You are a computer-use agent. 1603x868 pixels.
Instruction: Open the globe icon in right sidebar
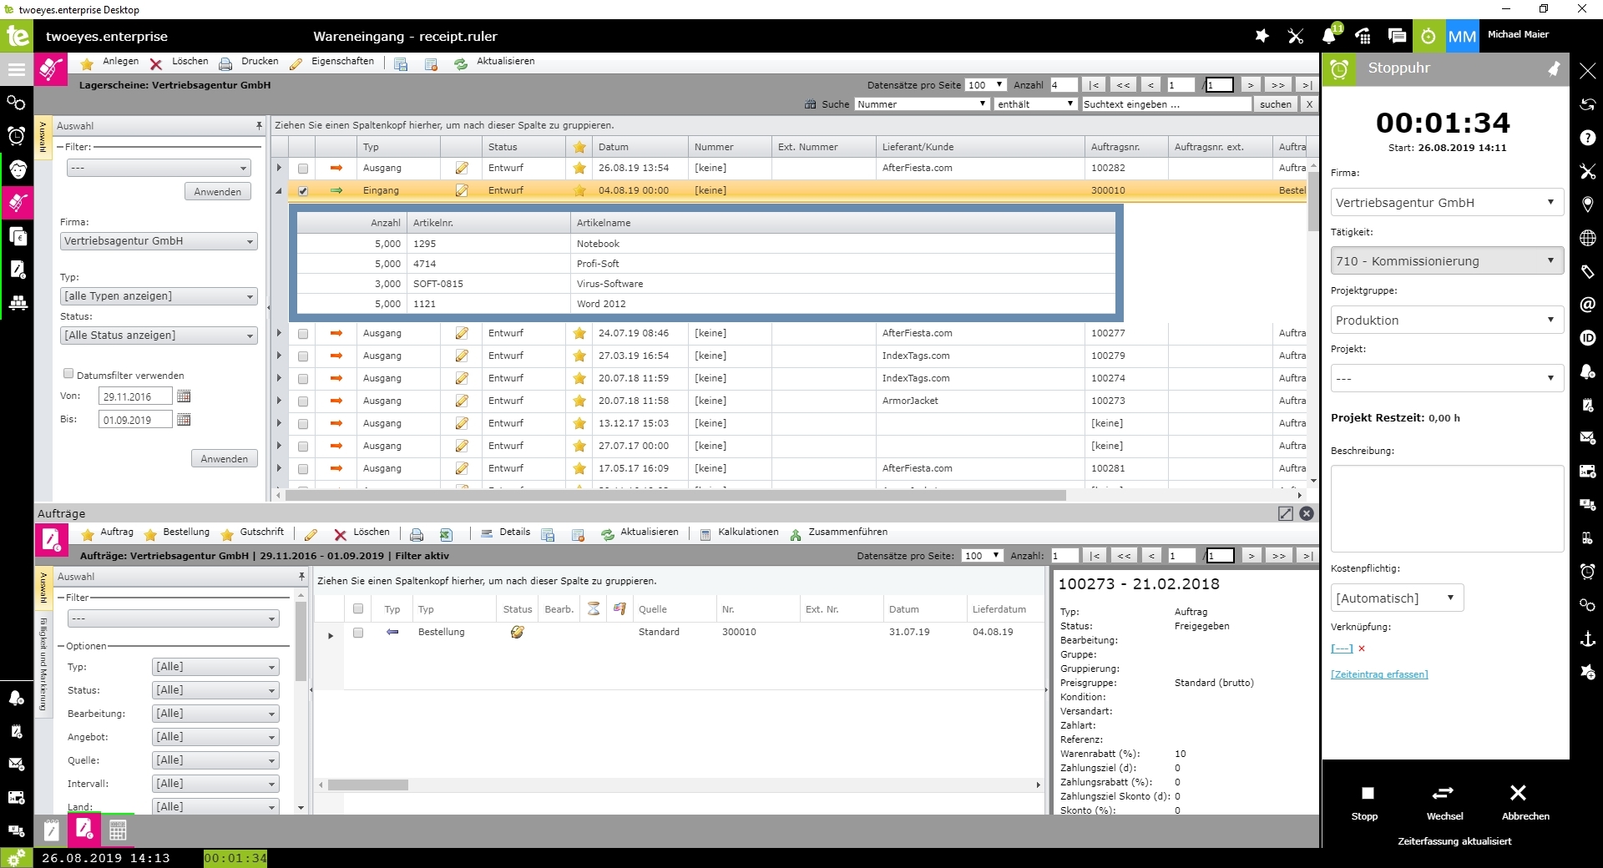click(x=1588, y=238)
